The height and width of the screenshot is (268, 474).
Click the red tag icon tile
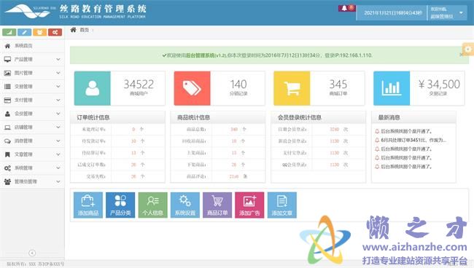point(192,88)
